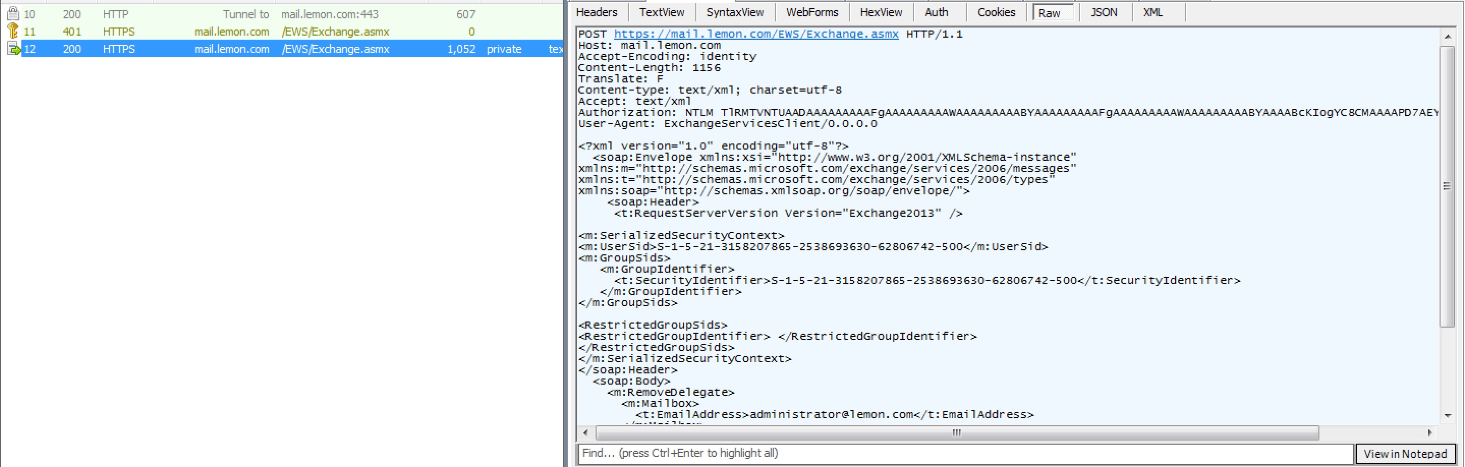The image size is (1465, 467).
Task: Open the HexView tab
Action: [881, 13]
